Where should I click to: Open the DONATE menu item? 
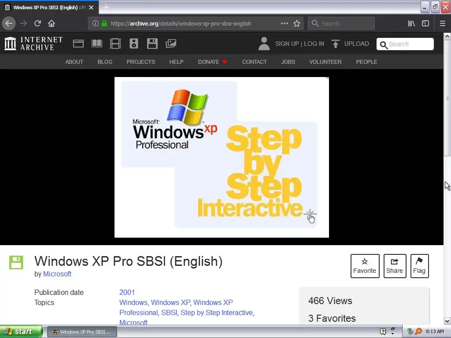click(x=212, y=62)
